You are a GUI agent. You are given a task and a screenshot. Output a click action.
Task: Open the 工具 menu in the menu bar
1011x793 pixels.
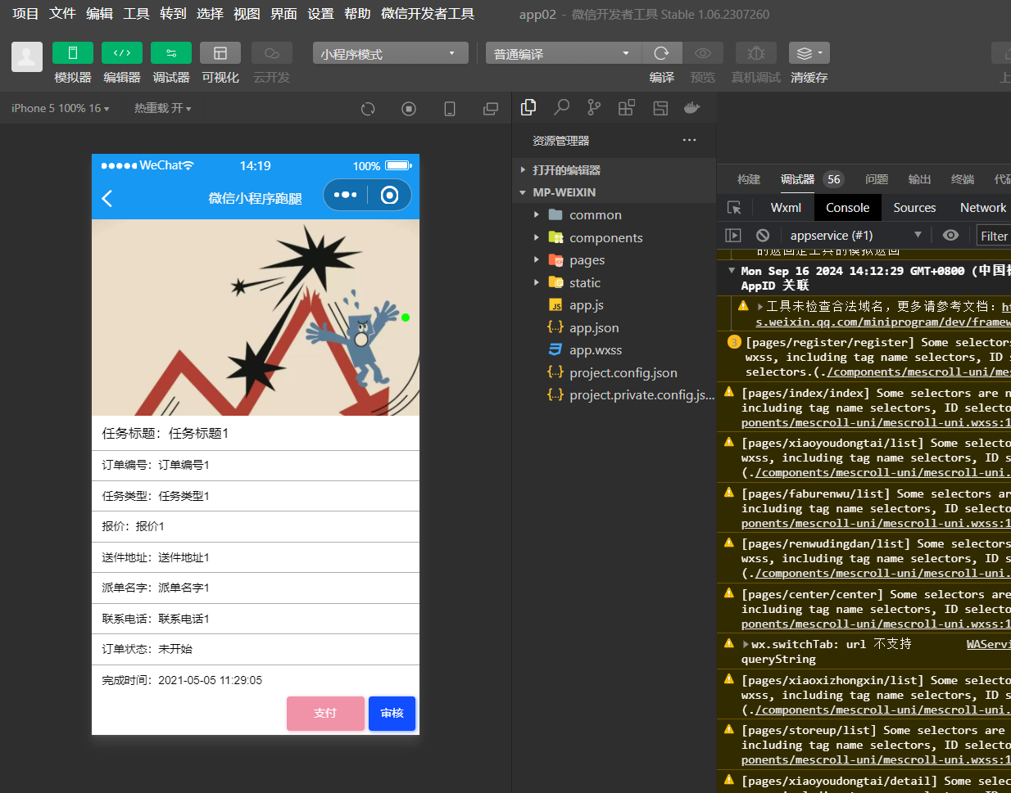coord(136,13)
